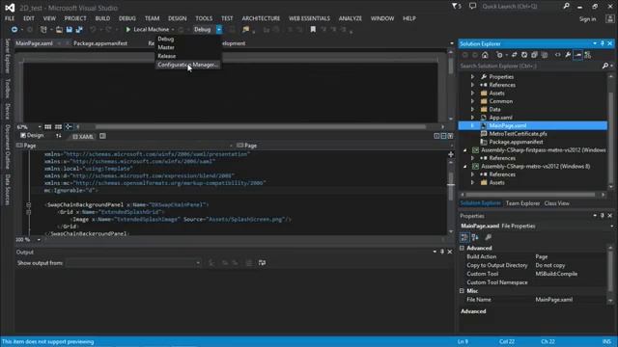The image size is (618, 347).
Task: Click Collapse All icon in Solution Explorer
Action: coord(534,55)
